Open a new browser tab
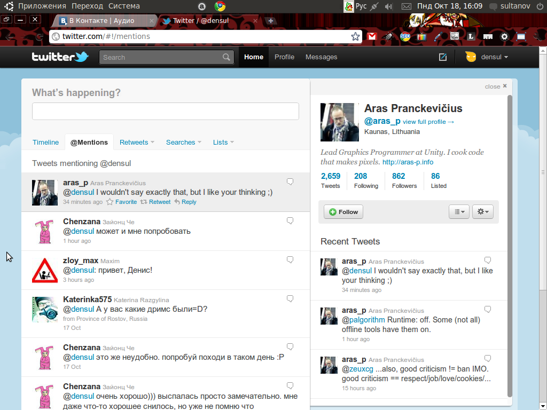The image size is (547, 410). [x=271, y=21]
